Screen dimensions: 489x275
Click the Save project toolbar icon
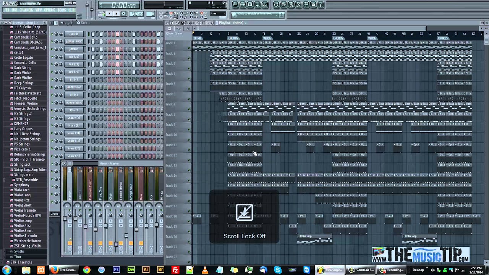[x=284, y=5]
